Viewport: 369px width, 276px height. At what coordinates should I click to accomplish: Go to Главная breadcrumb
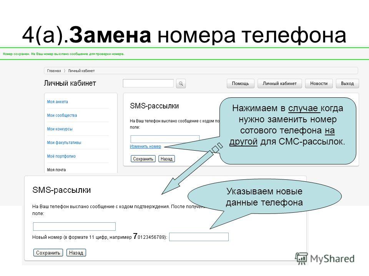tap(54, 71)
